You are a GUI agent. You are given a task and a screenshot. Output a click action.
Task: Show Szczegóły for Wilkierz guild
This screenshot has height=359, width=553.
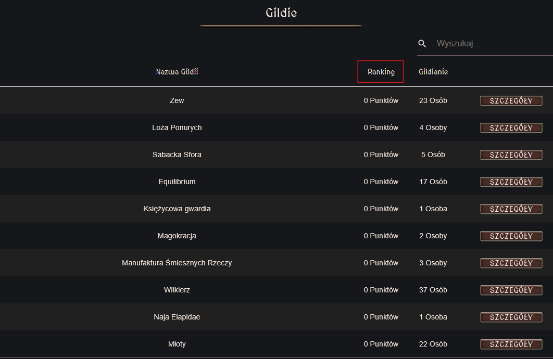coord(511,290)
